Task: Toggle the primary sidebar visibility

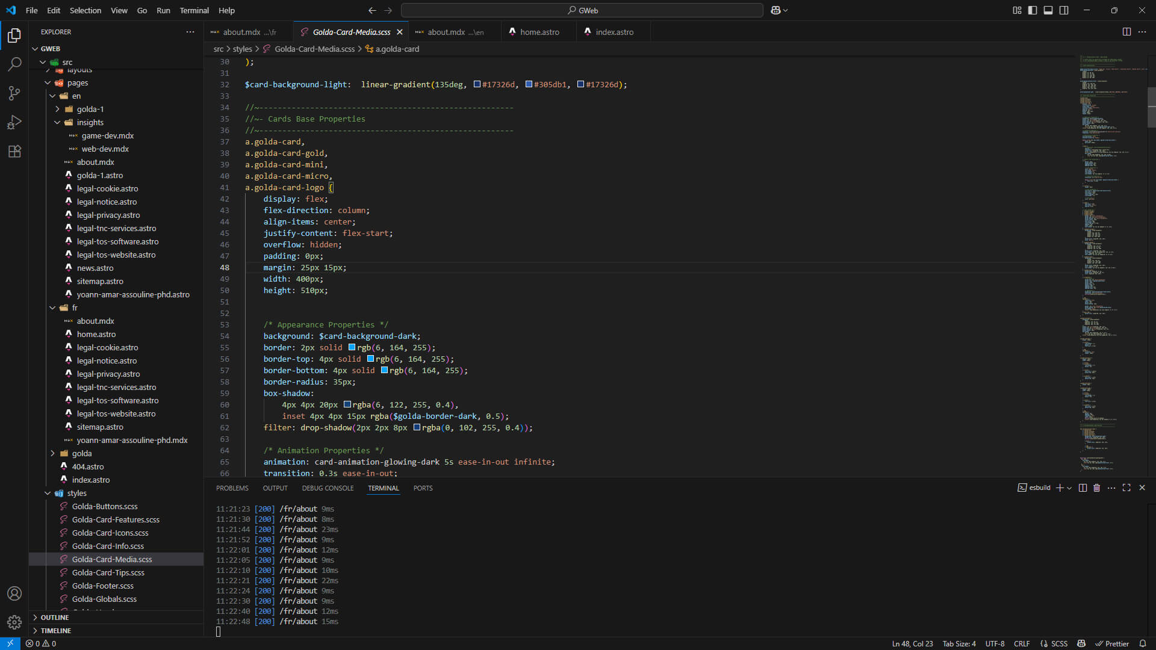Action: (x=1032, y=10)
